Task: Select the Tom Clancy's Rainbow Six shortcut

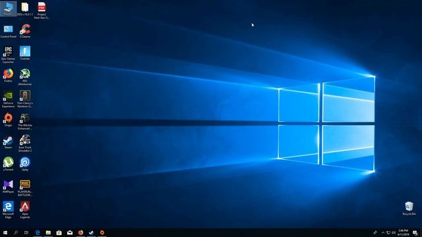Action: [x=25, y=99]
